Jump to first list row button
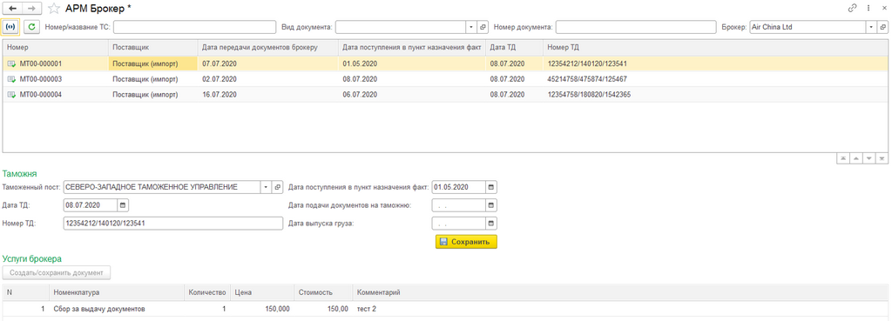Image resolution: width=892 pixels, height=321 pixels. [842, 158]
